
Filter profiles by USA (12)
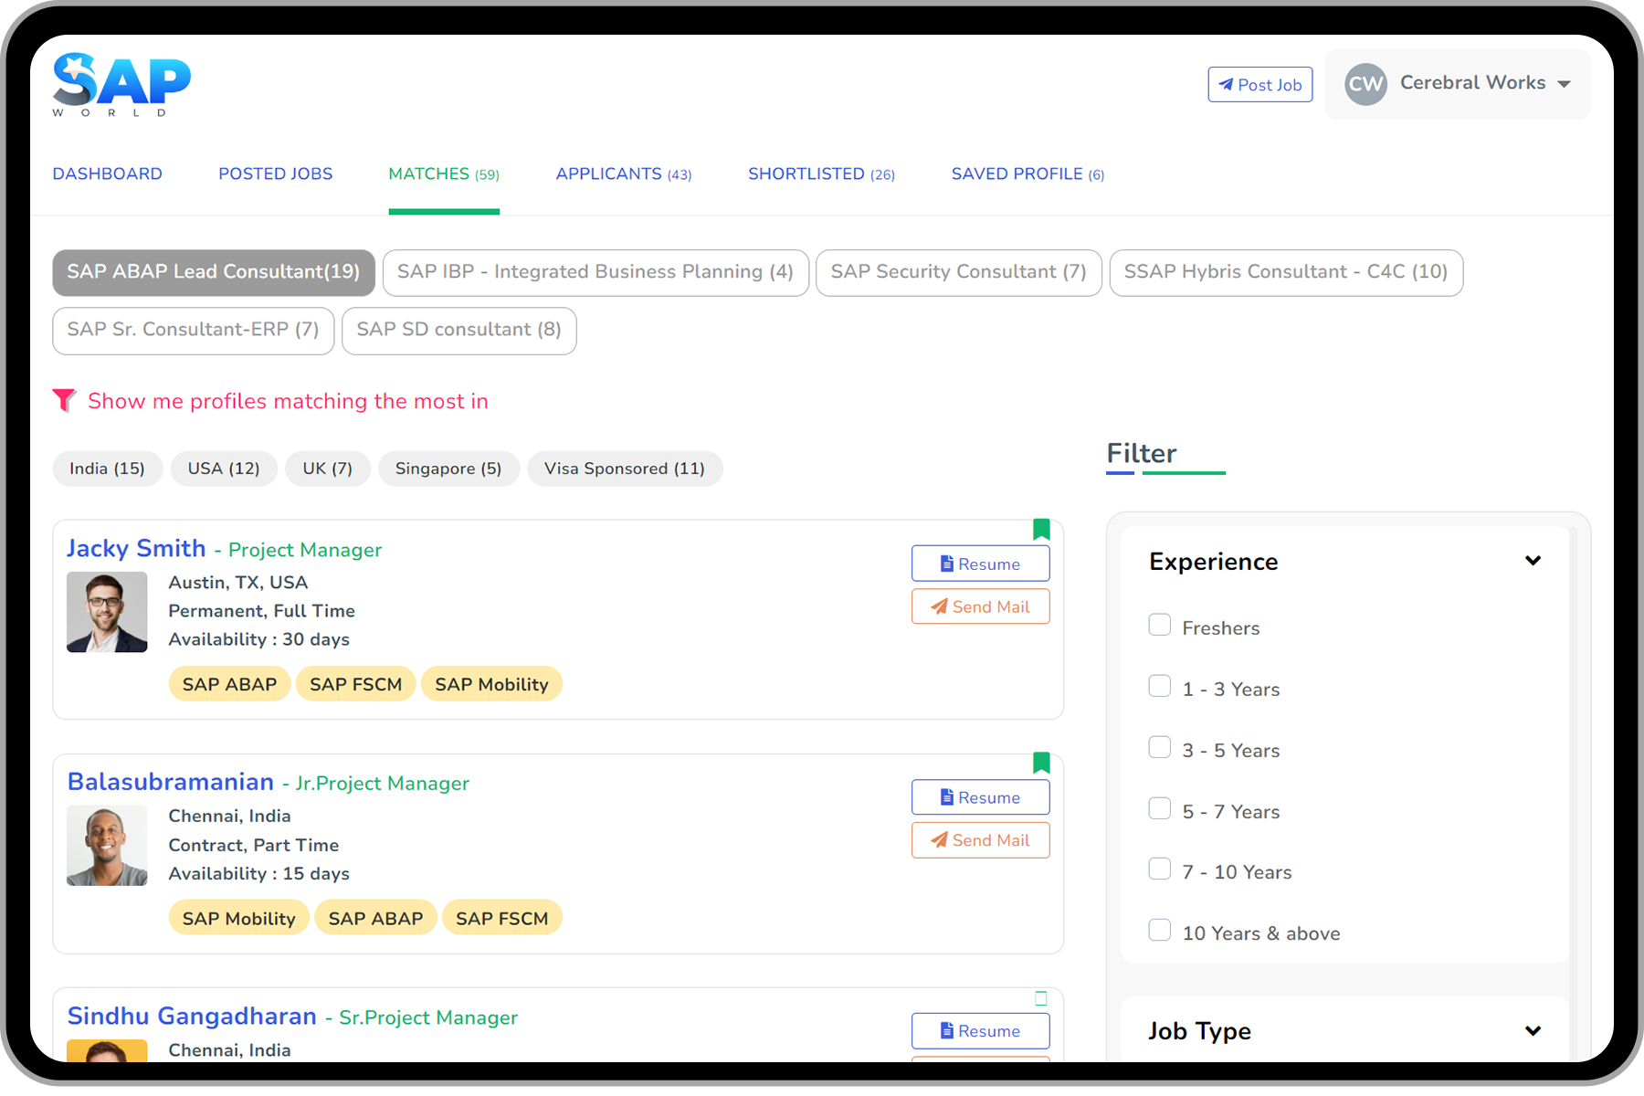click(224, 469)
